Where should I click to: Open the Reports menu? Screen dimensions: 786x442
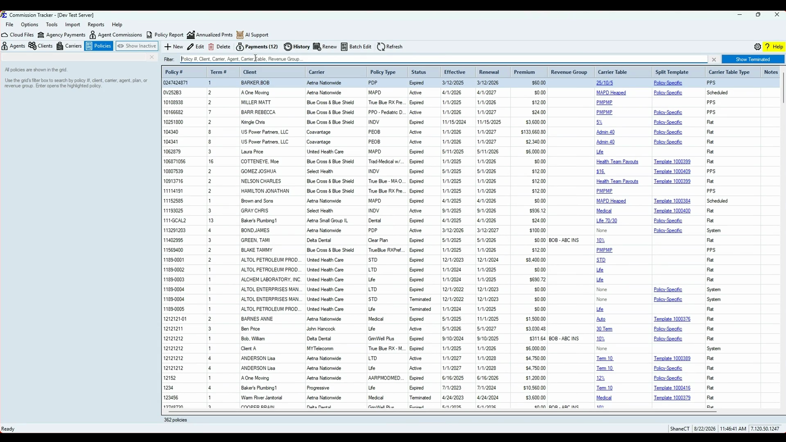coord(96,25)
